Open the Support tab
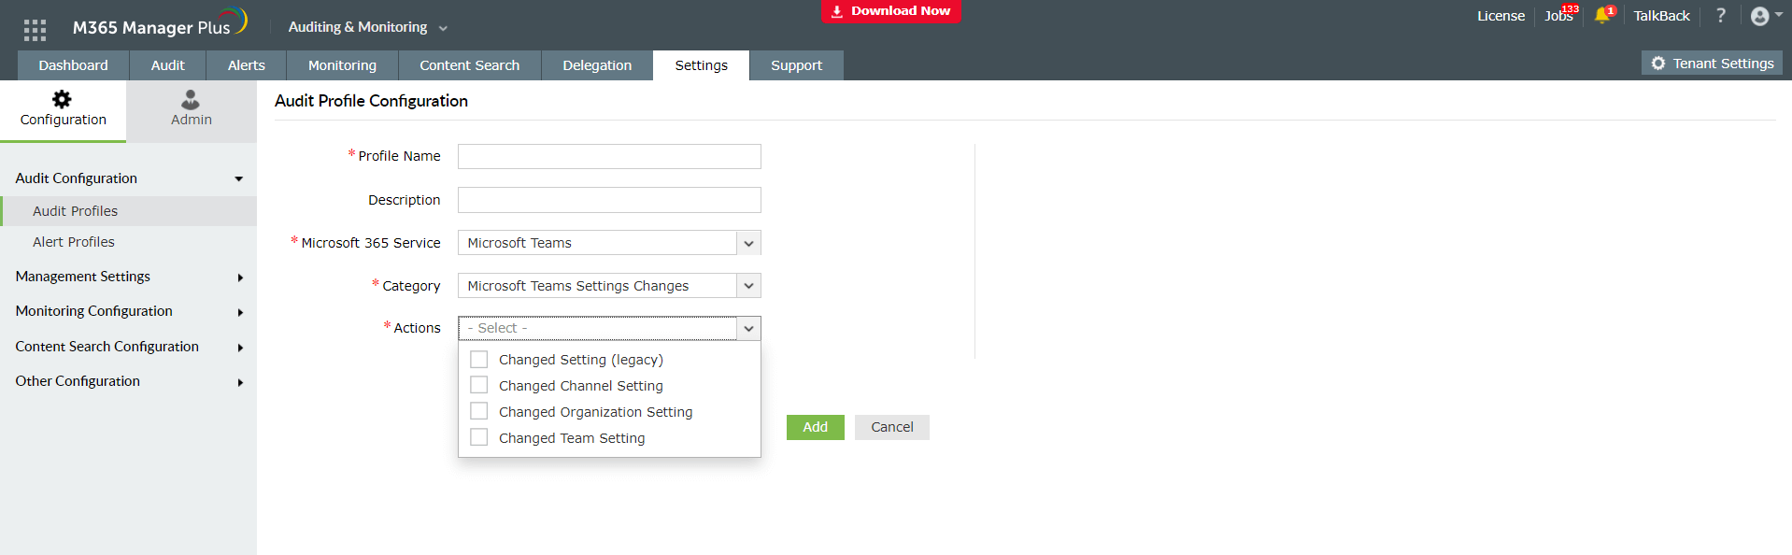The image size is (1792, 555). pos(797,65)
